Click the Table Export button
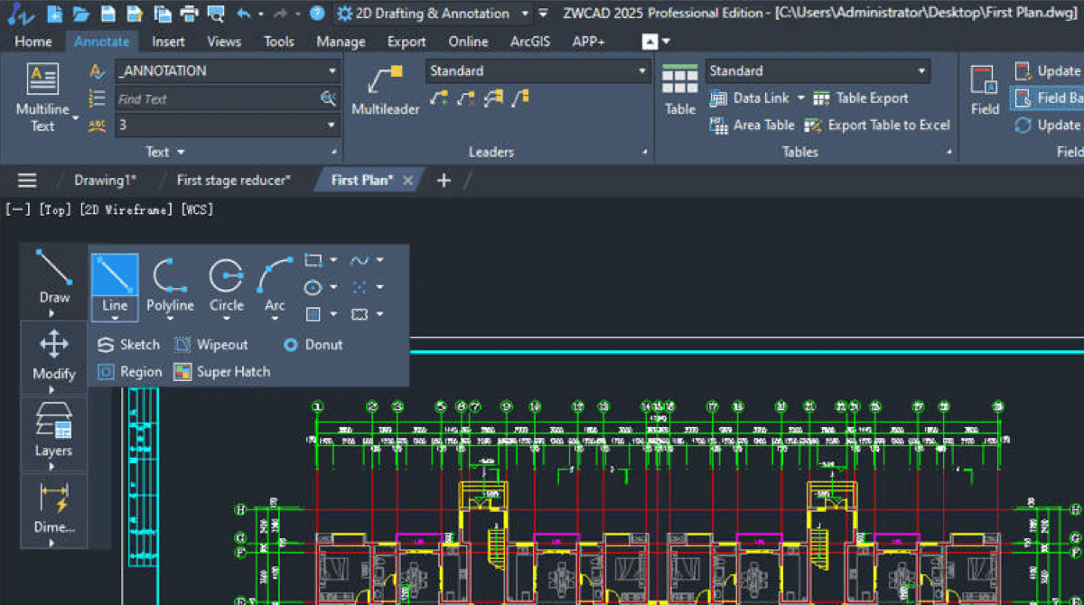 [861, 98]
